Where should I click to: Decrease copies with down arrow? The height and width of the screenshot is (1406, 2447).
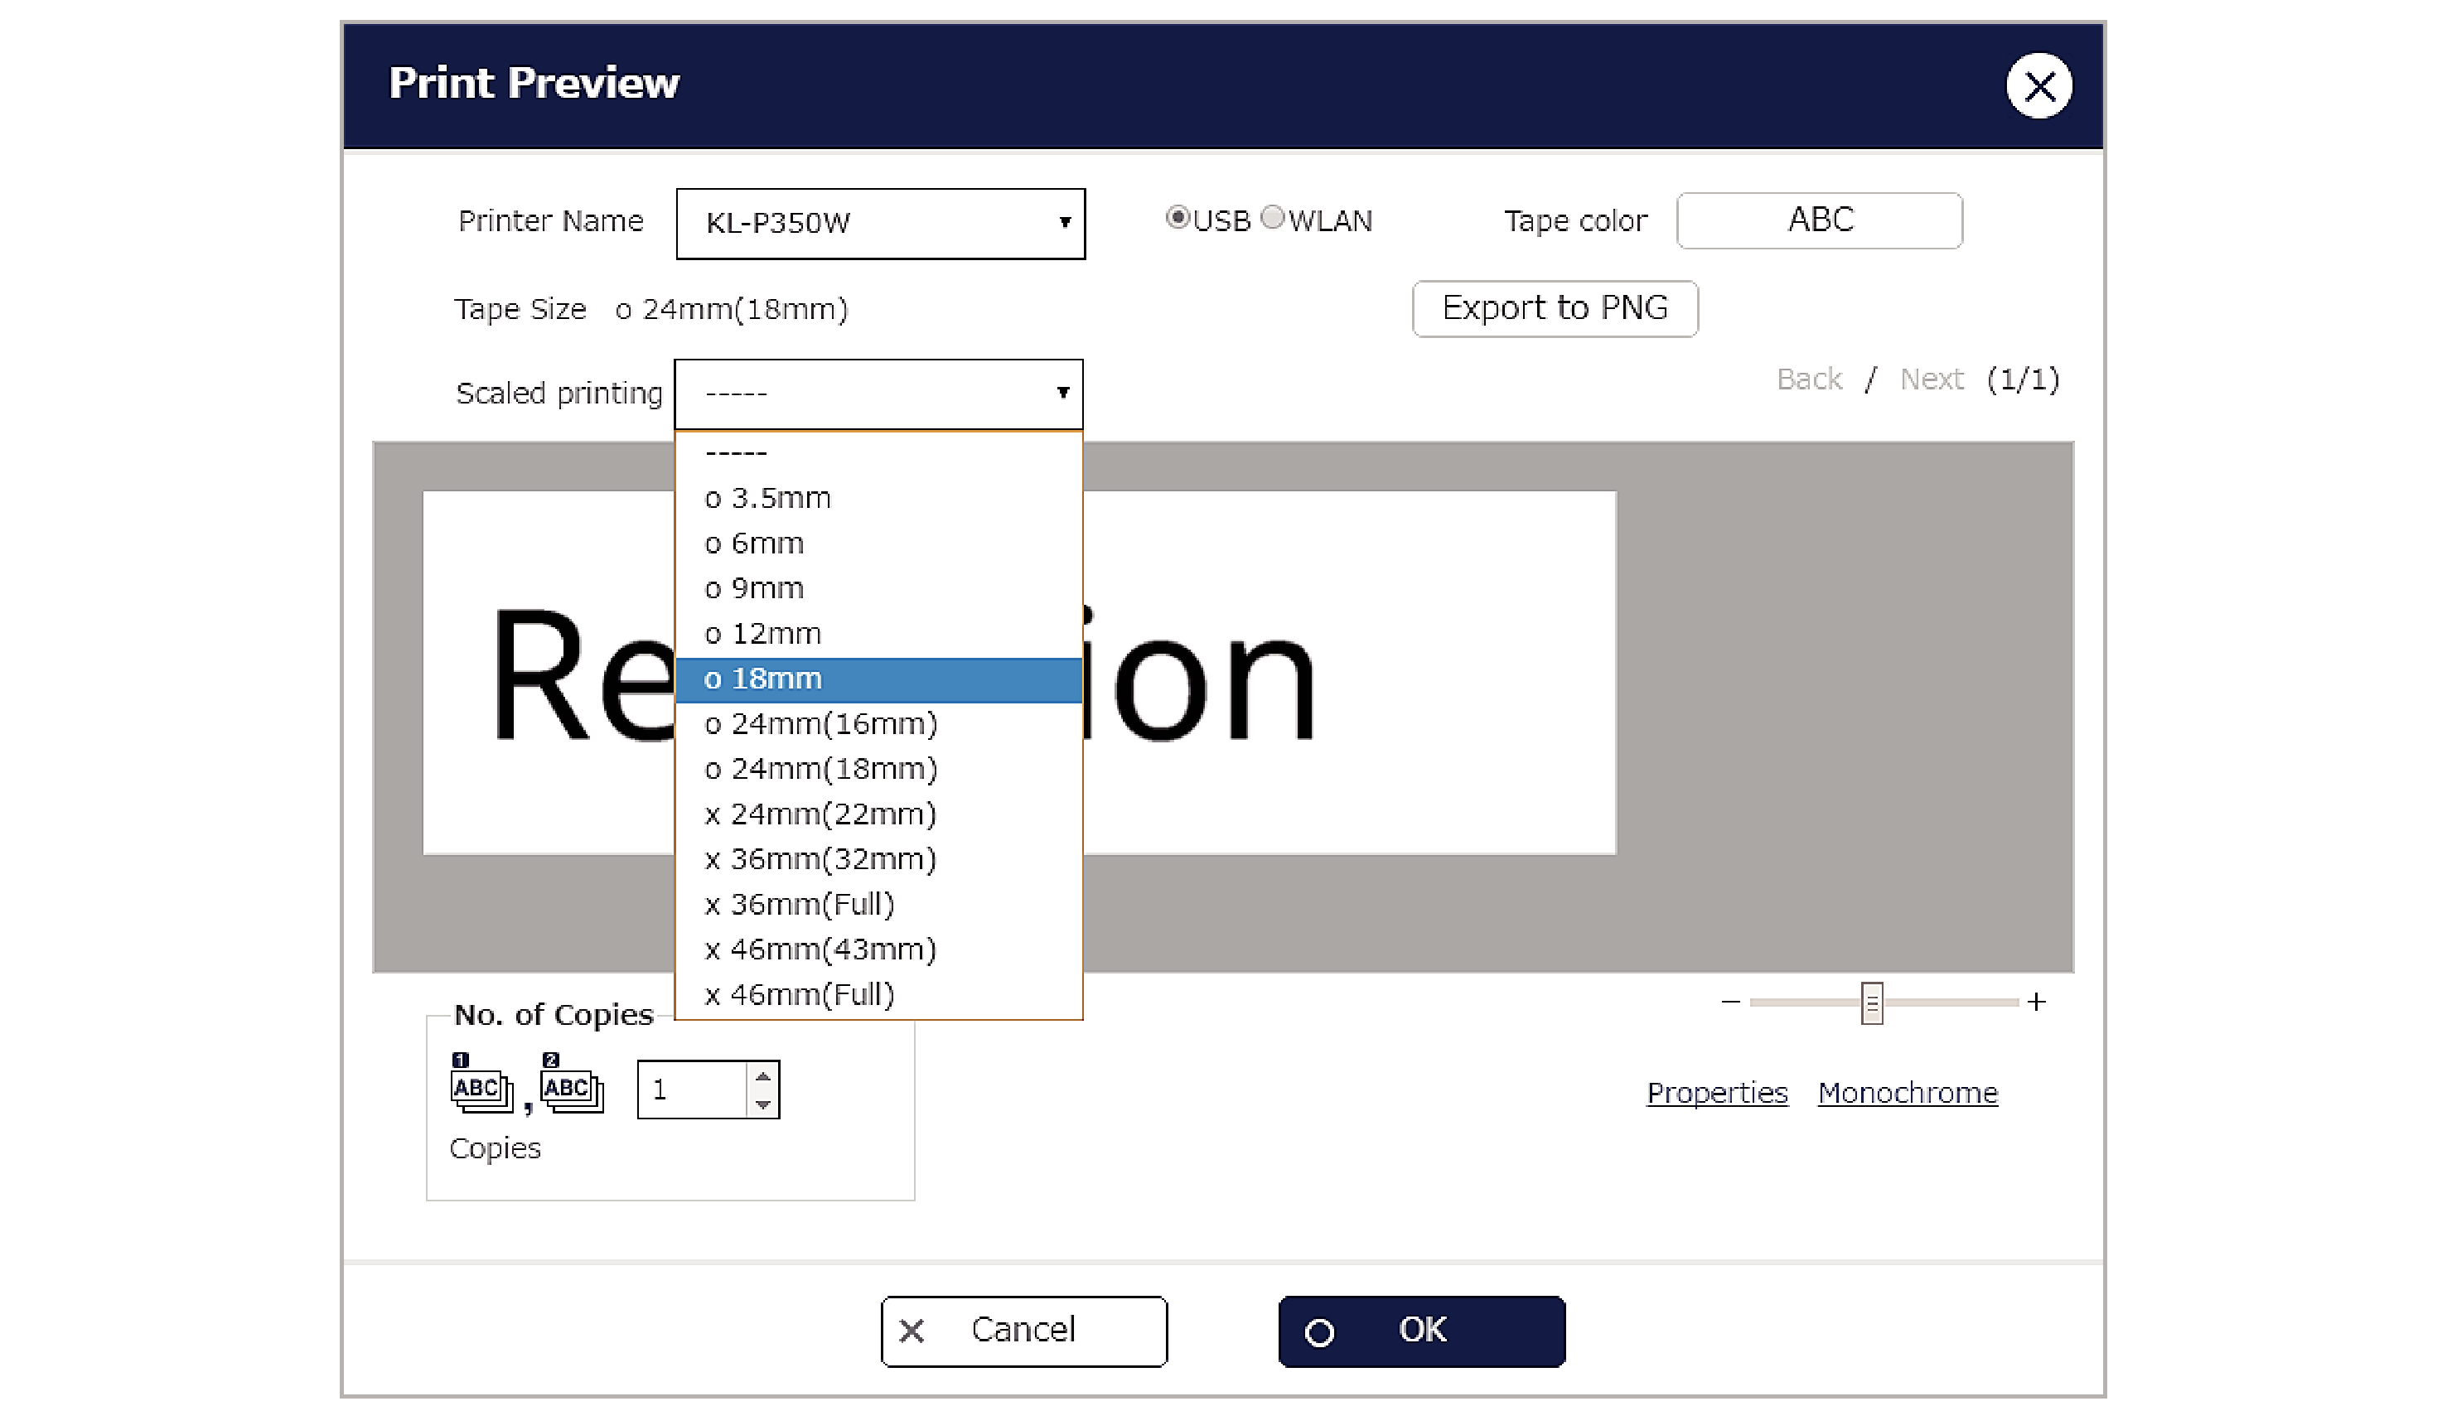click(763, 1104)
